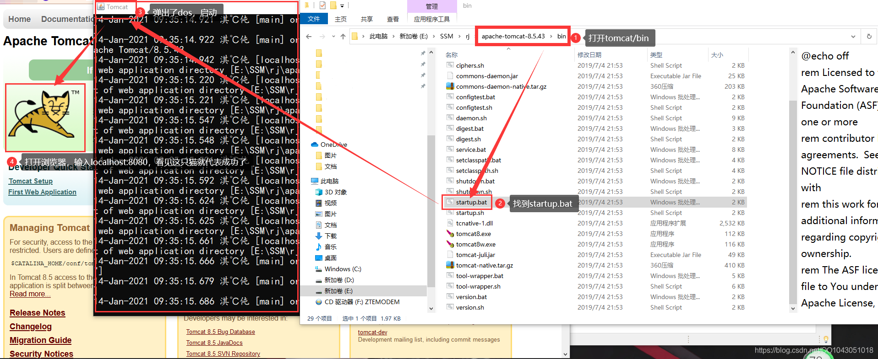878x359 pixels.
Task: Sort files by 大小 column header
Action: [717, 55]
